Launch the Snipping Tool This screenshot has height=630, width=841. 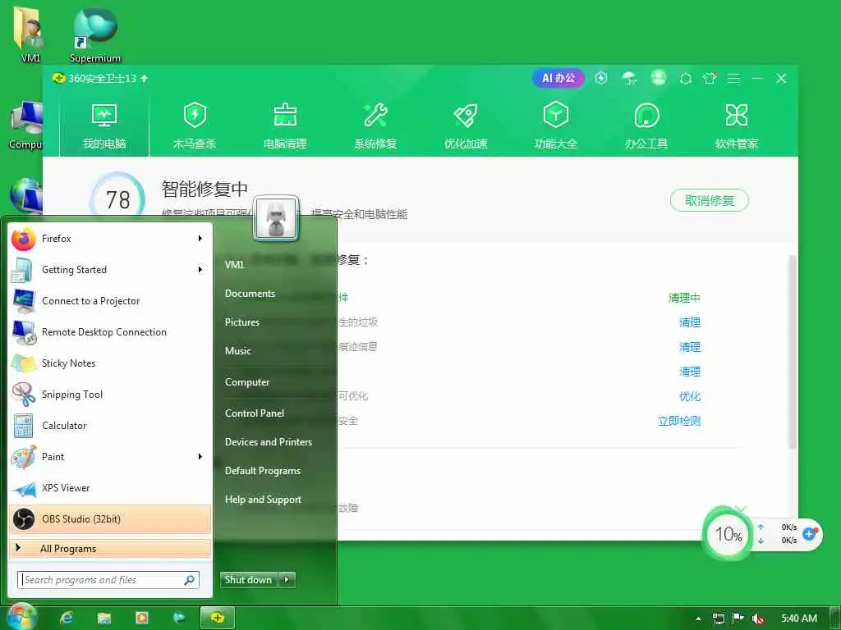coord(110,395)
